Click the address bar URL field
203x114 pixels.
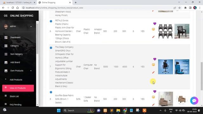pyautogui.click(x=97, y=8)
